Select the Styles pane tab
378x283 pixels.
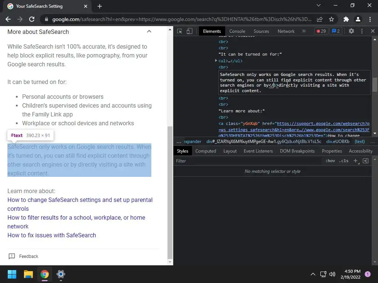pos(182,151)
